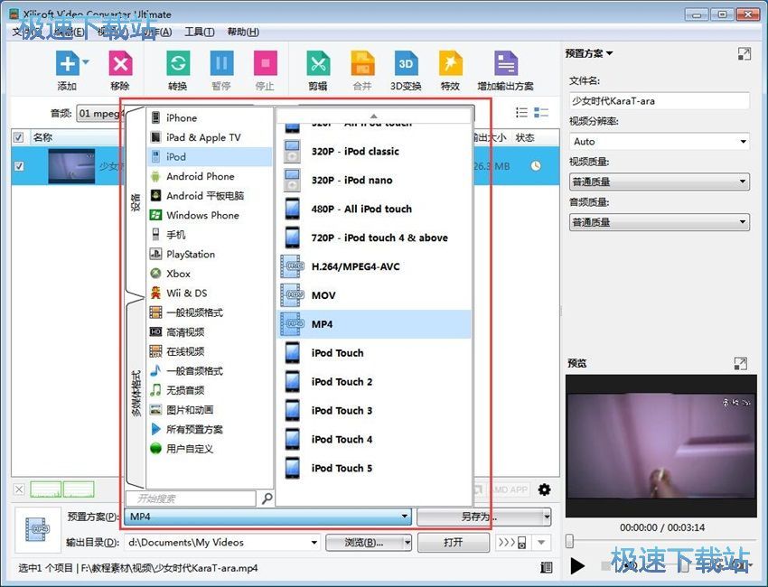Toggle the select-all checkbox in list header
Viewport: 768px width, 587px height.
pyautogui.click(x=18, y=137)
